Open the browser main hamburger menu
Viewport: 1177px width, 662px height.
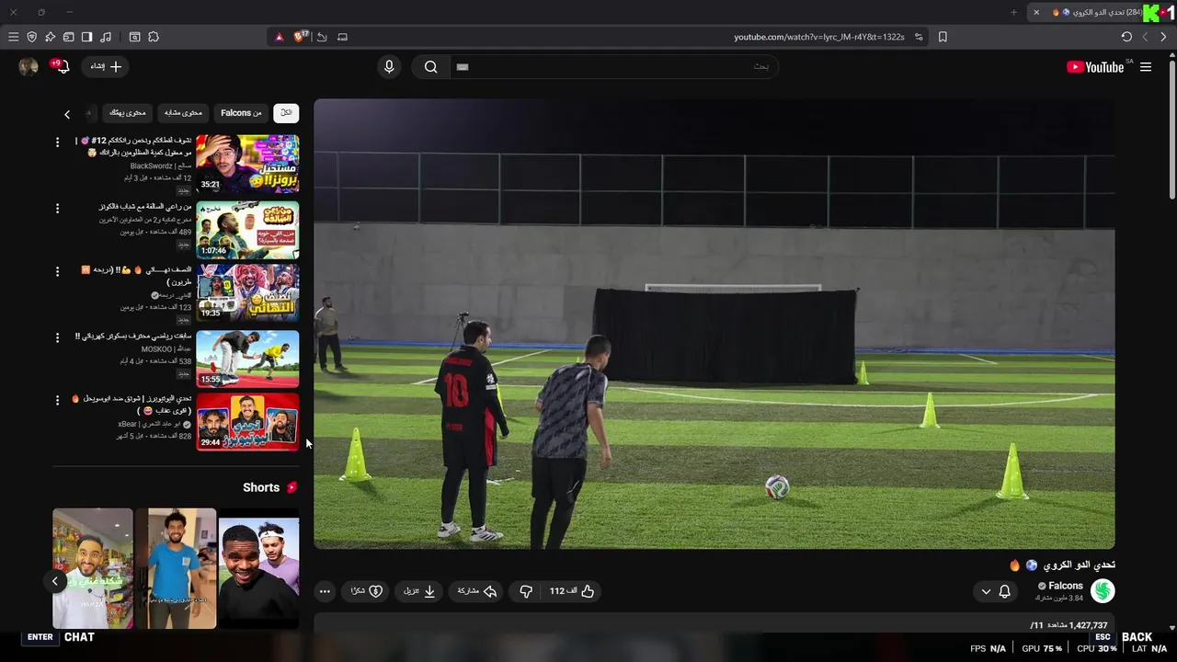click(x=13, y=37)
